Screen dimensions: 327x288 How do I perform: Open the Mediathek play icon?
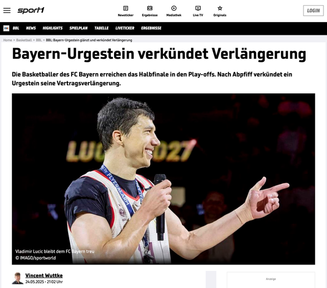pyautogui.click(x=174, y=8)
